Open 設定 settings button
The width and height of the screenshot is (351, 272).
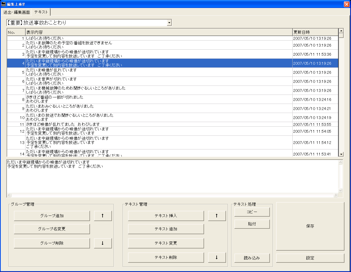coord(310,258)
